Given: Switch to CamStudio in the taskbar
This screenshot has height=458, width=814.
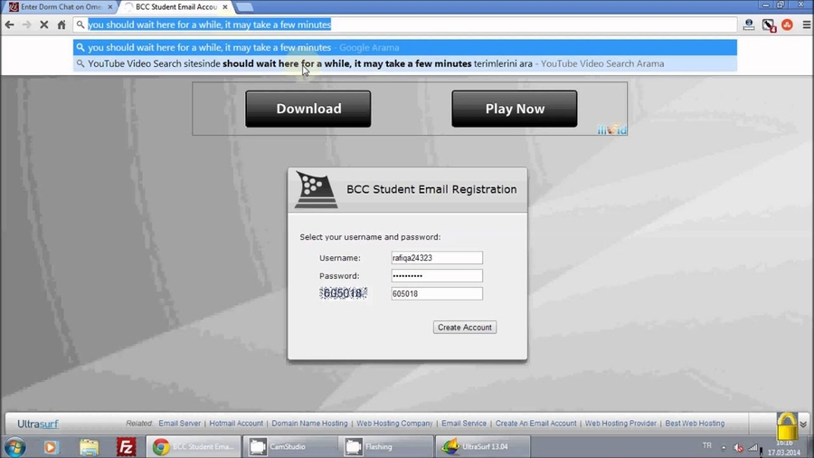Looking at the screenshot, I should [x=288, y=446].
